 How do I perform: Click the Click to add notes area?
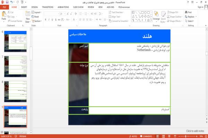tap(195, 131)
